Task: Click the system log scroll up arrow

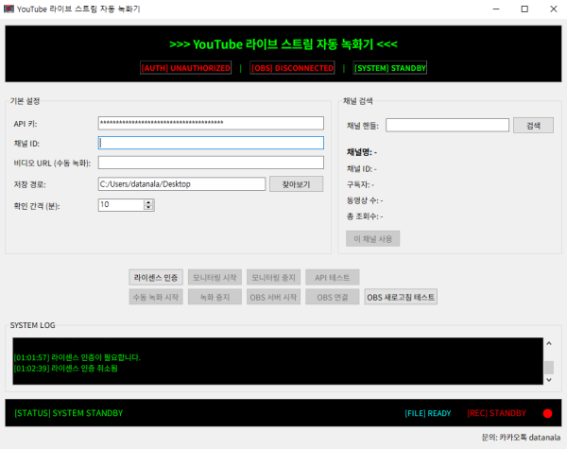Action: [x=549, y=343]
